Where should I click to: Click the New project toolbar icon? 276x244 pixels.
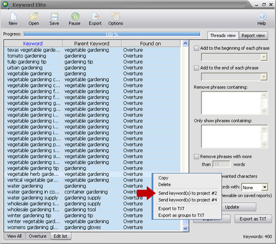[13, 19]
